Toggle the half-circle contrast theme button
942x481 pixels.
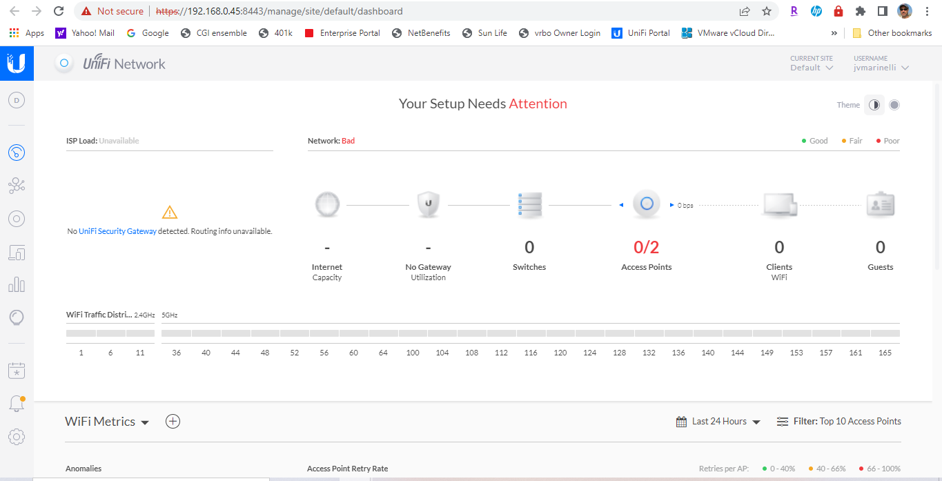click(874, 105)
